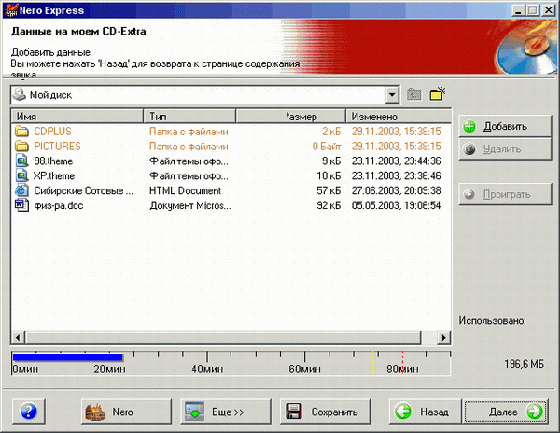Open help with the question mark button

click(29, 412)
